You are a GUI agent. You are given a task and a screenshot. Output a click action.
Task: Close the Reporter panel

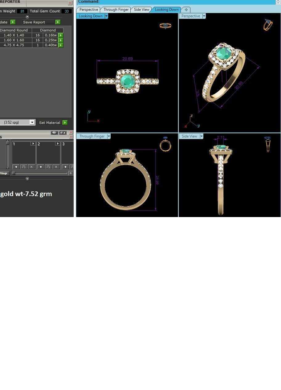pyautogui.click(x=70, y=3)
